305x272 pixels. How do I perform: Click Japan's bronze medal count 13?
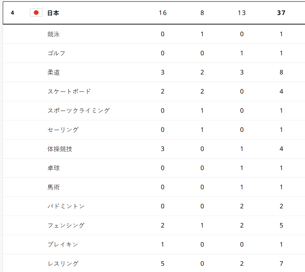(241, 13)
